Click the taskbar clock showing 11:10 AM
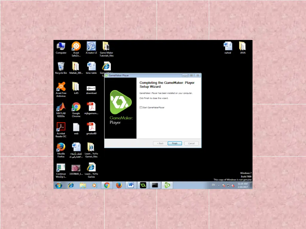 [243, 185]
